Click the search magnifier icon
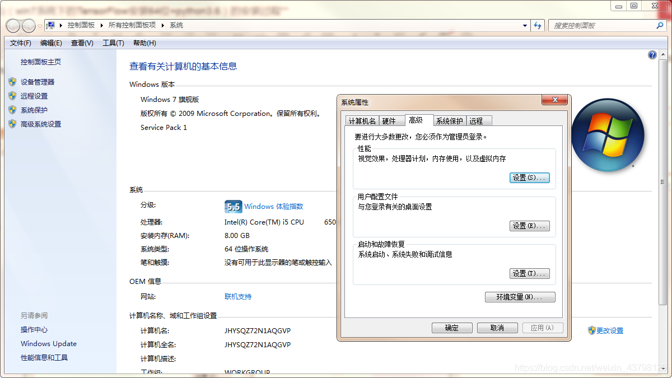Screen dimensions: 672x378 (x=660, y=25)
